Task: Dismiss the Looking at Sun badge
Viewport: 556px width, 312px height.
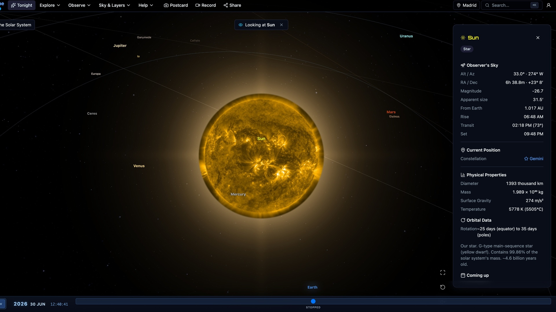Action: [281, 25]
